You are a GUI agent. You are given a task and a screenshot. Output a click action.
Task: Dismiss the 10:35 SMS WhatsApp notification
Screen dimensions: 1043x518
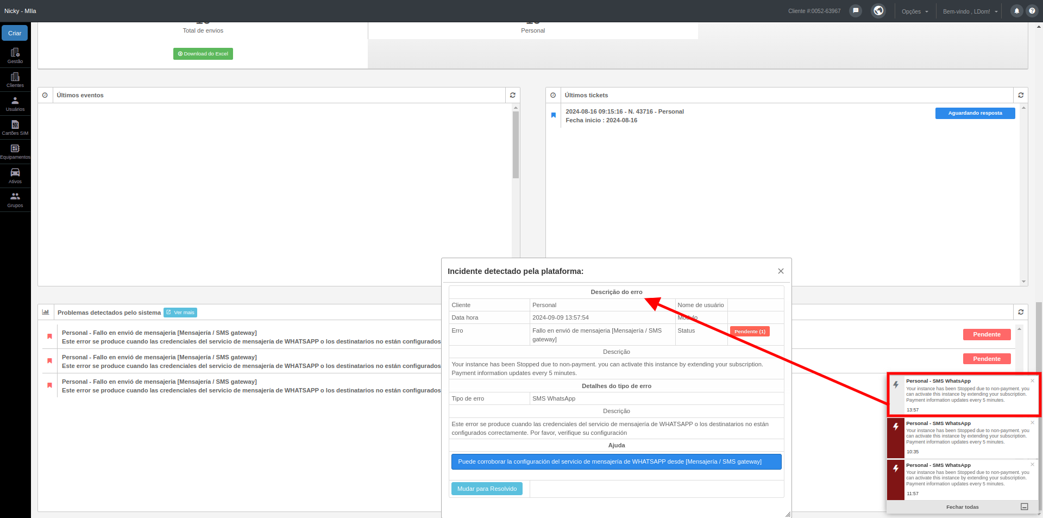(x=1033, y=423)
